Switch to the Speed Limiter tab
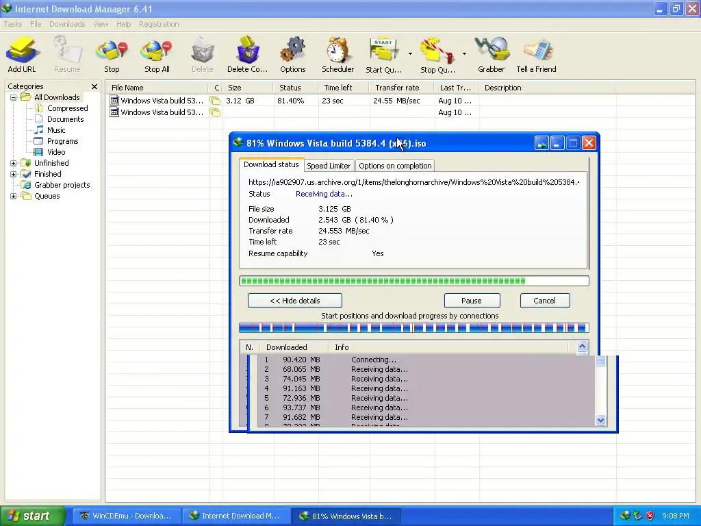701x526 pixels. 329,166
